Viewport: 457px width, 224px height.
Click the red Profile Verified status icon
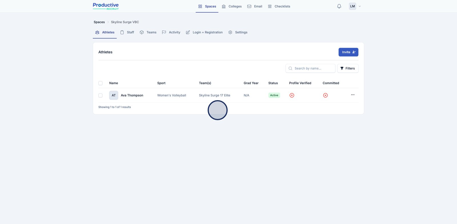point(292,95)
